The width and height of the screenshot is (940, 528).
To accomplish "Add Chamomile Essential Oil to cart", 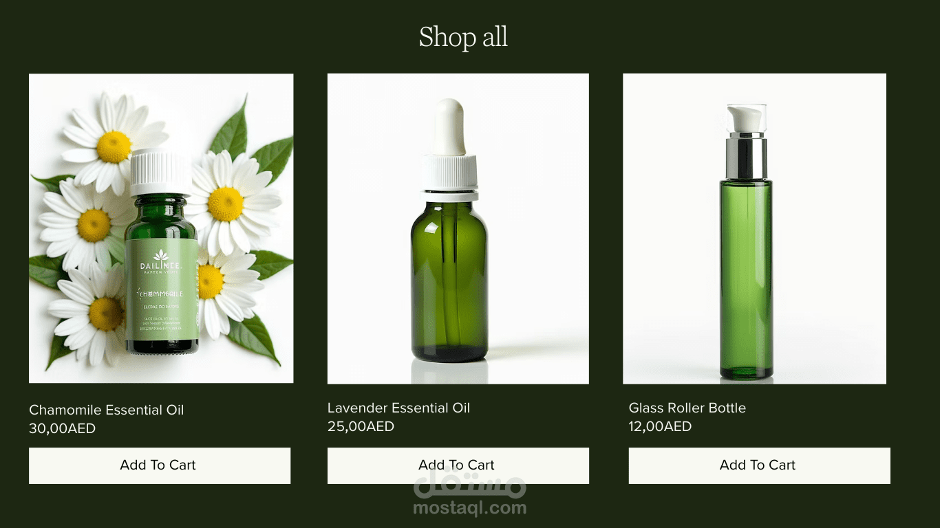I will coord(160,465).
